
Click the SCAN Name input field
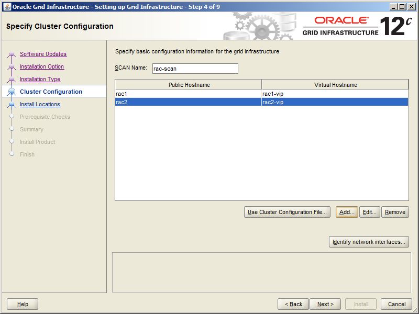point(195,69)
